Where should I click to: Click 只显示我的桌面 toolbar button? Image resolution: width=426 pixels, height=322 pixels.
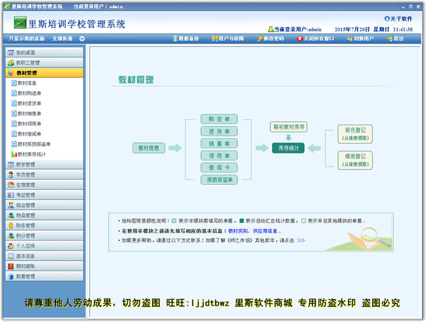point(27,38)
